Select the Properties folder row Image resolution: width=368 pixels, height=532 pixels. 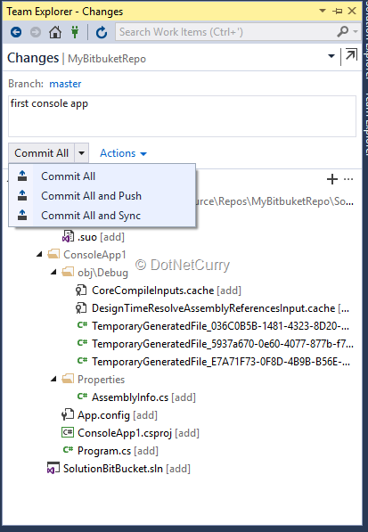(101, 380)
